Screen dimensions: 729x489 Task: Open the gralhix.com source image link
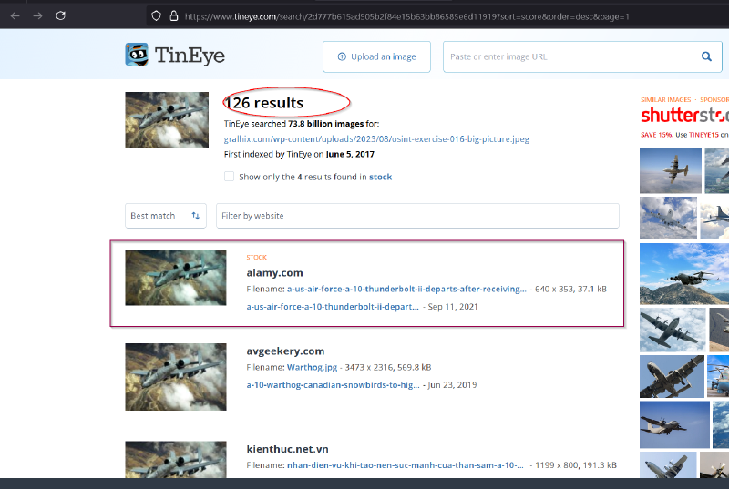[376, 139]
